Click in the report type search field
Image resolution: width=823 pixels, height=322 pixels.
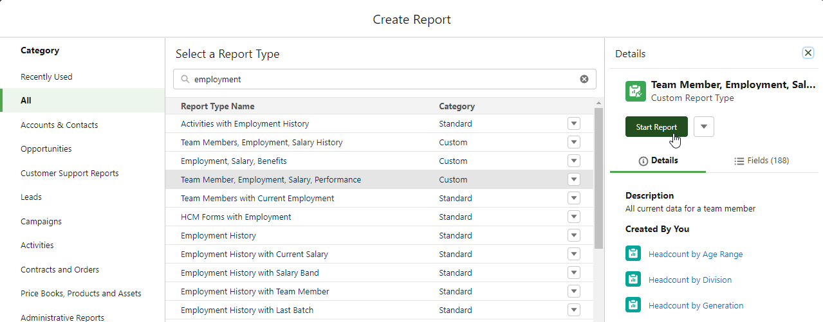[x=384, y=79]
